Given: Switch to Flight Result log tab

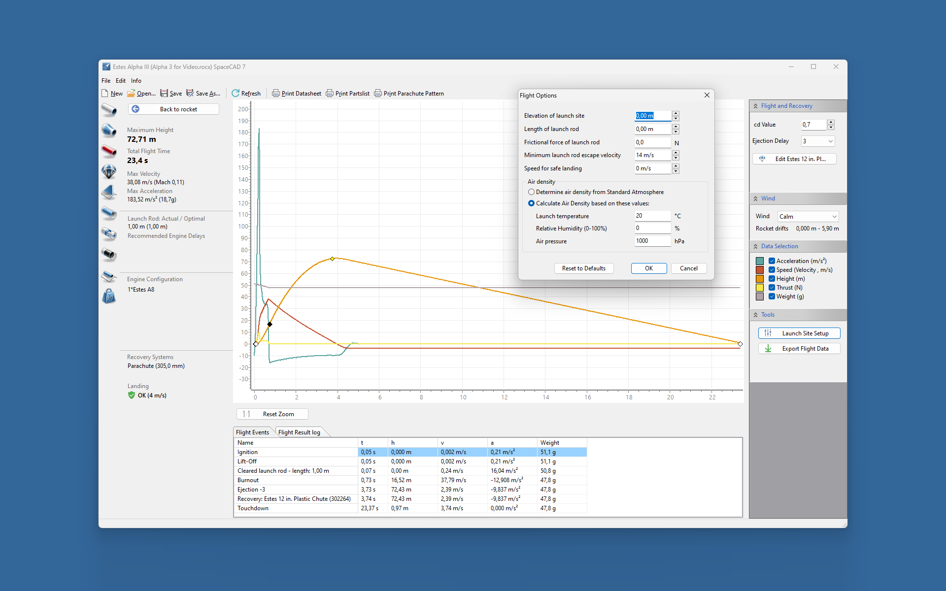Looking at the screenshot, I should pos(299,432).
